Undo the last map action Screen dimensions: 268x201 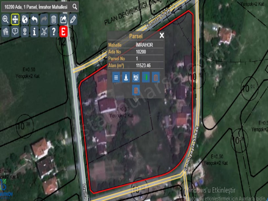34,20
